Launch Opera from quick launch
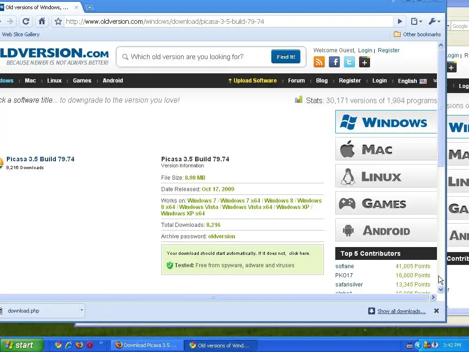 pos(90,345)
